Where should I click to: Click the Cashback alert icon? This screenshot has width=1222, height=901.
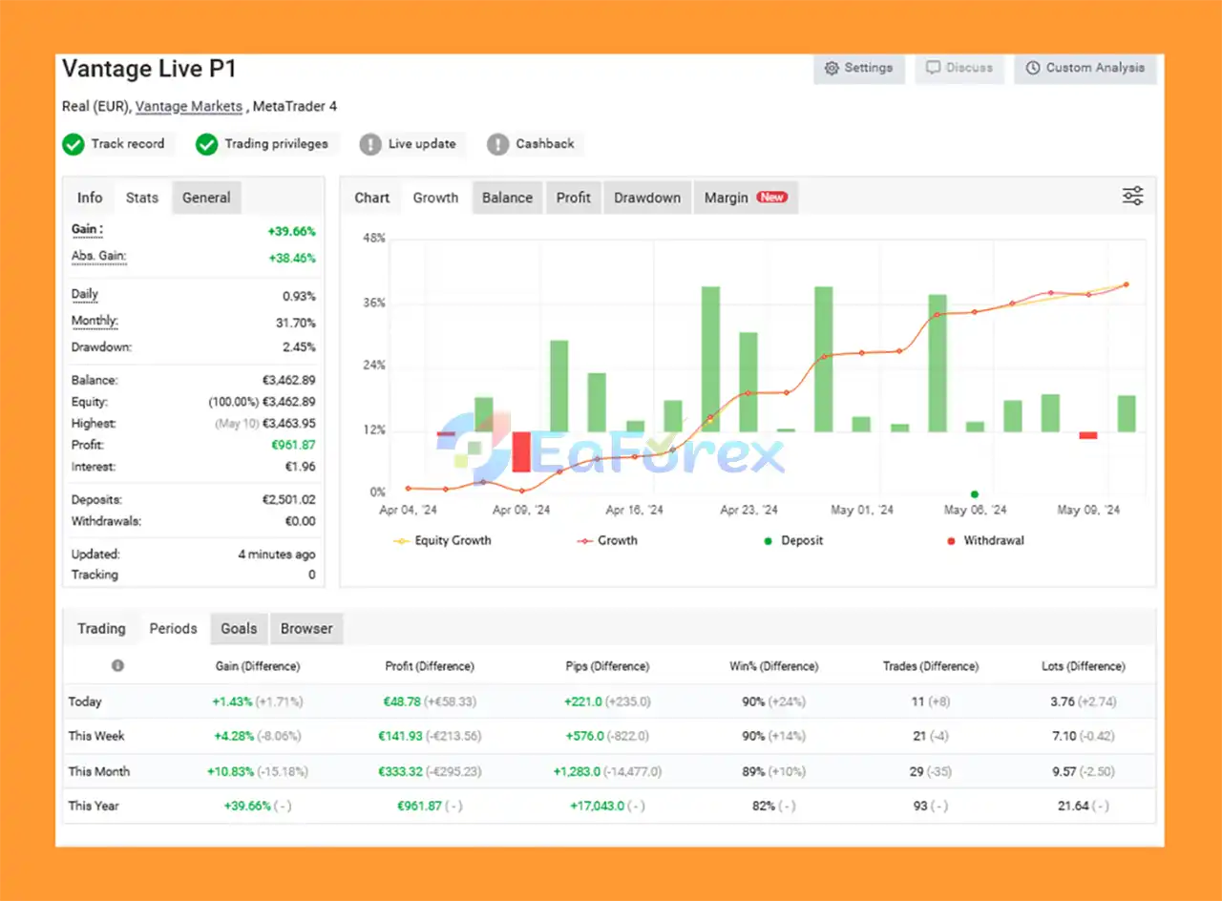(497, 143)
